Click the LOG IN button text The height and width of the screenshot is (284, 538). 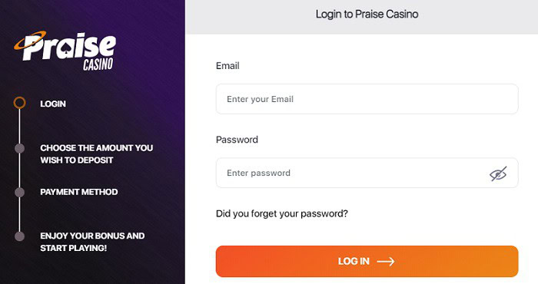(x=354, y=262)
